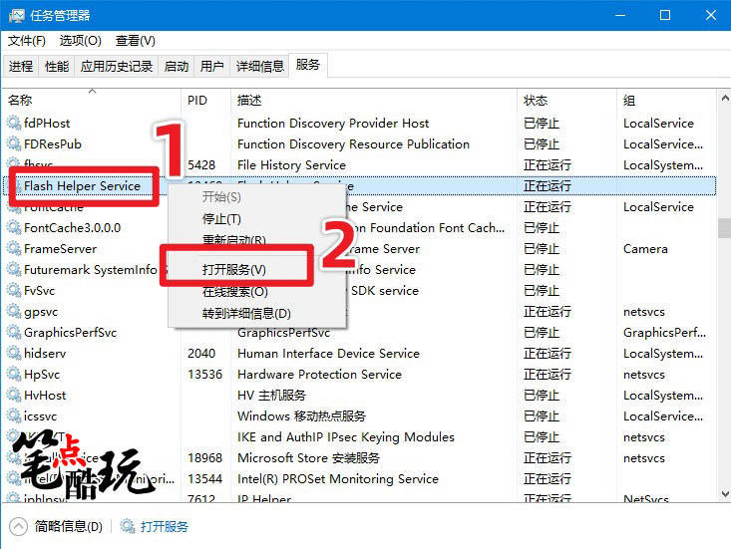
Task: Sort by the 描述 column header
Action: 374,100
